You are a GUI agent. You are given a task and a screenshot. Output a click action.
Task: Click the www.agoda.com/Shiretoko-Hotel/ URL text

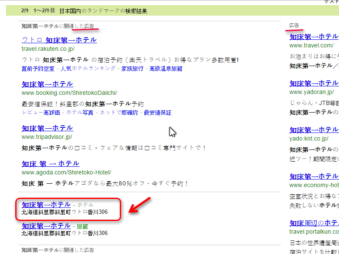[x=67, y=173]
